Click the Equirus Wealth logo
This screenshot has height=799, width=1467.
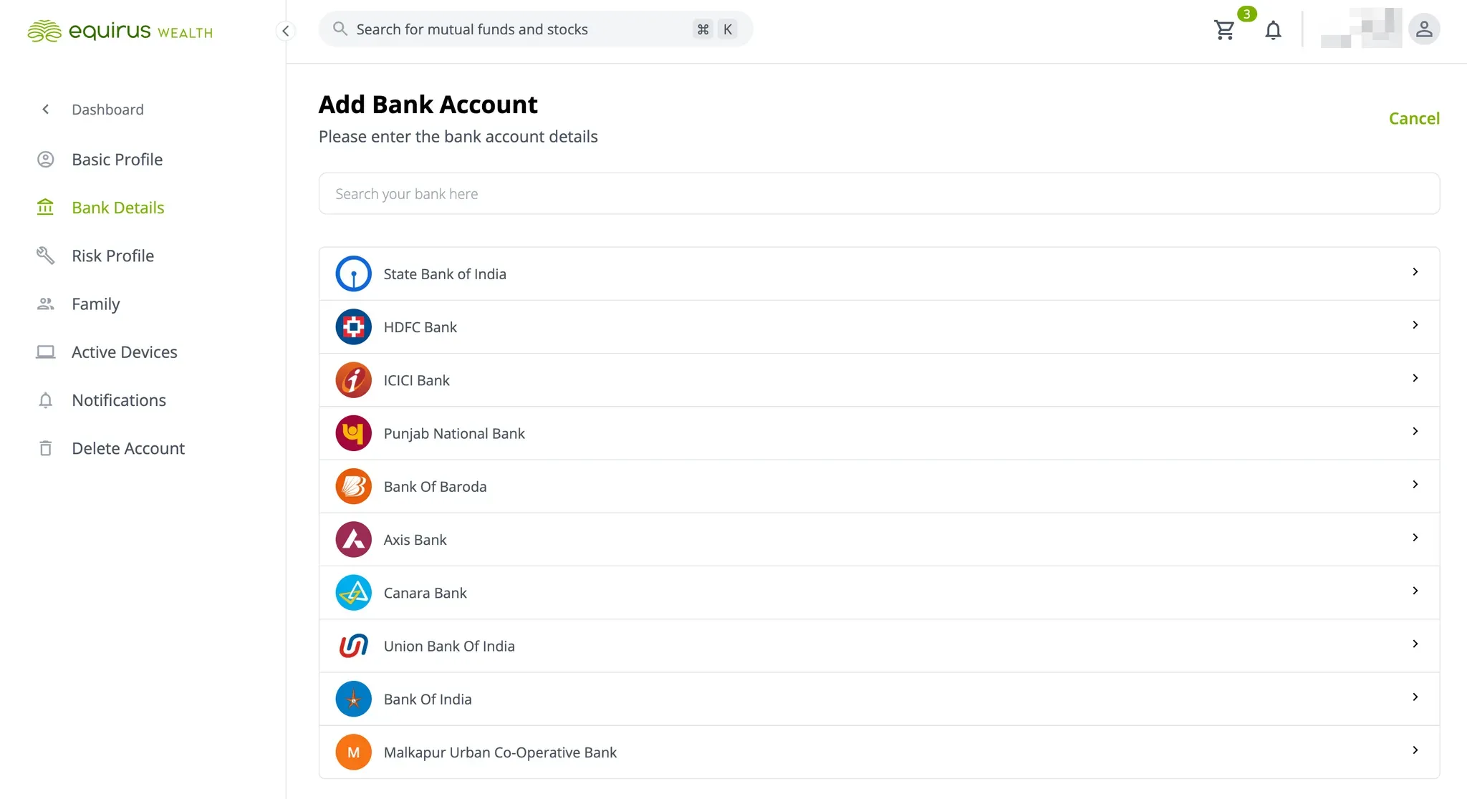120,31
